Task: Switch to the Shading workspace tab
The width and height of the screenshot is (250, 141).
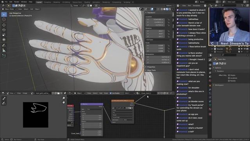Action: pyautogui.click(x=87, y=2)
